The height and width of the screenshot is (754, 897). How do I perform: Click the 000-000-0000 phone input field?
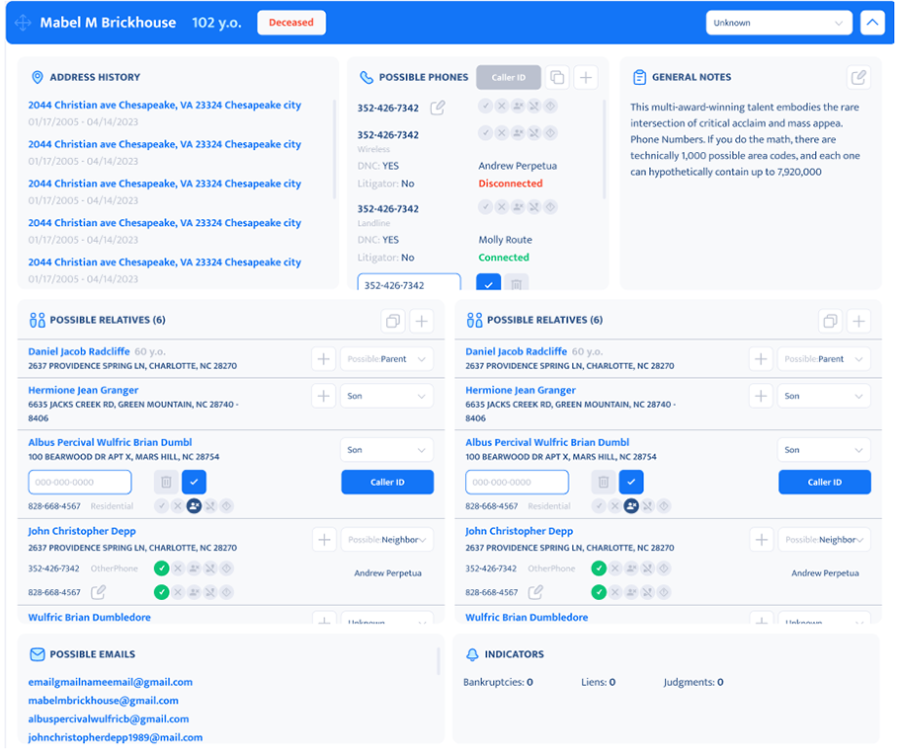pos(79,482)
